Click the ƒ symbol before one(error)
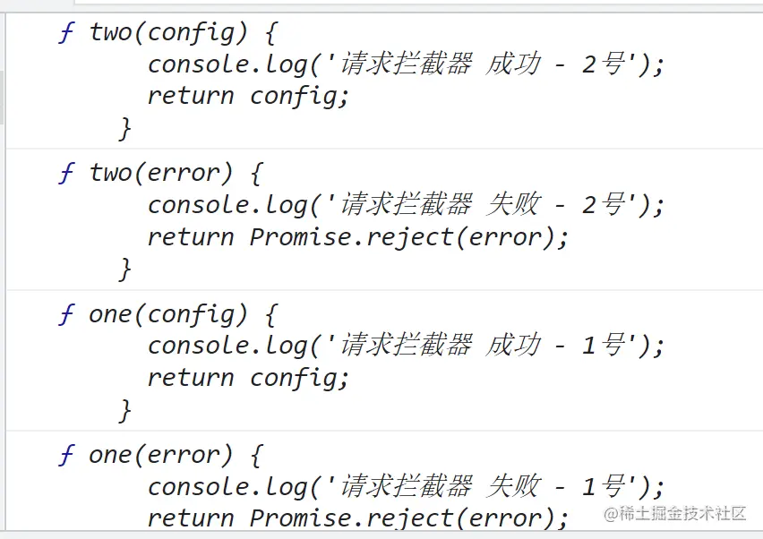This screenshot has width=763, height=539. click(x=67, y=455)
